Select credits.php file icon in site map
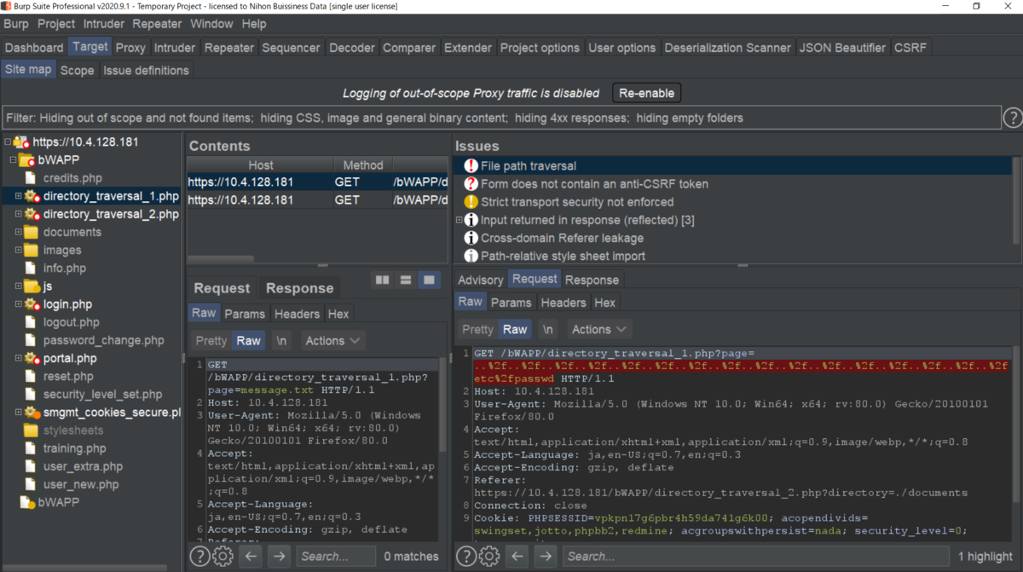 click(x=31, y=178)
